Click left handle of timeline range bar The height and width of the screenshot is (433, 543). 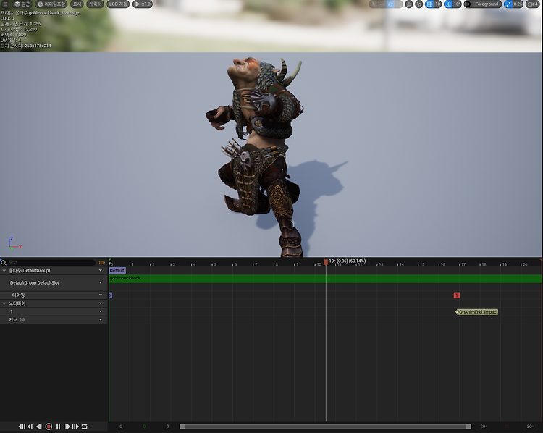182,426
